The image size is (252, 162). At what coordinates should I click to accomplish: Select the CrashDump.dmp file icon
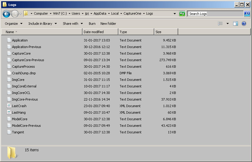(9, 73)
